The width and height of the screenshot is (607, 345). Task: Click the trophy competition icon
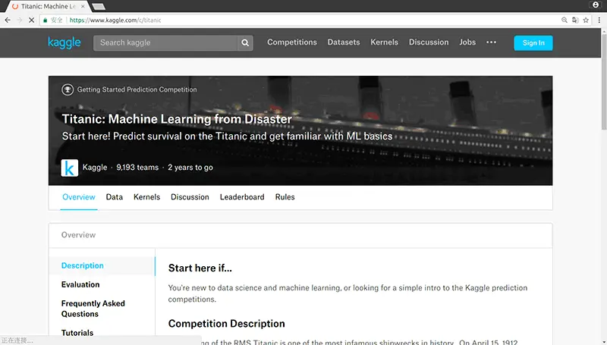pos(68,89)
